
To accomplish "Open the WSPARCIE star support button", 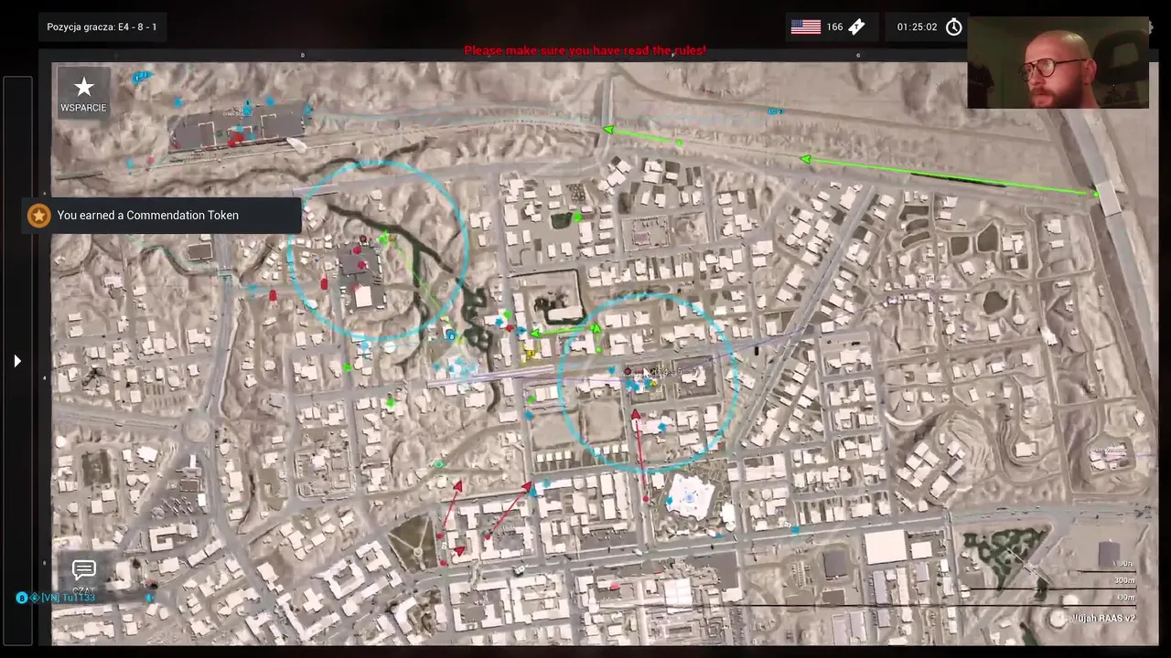I will click(x=83, y=95).
